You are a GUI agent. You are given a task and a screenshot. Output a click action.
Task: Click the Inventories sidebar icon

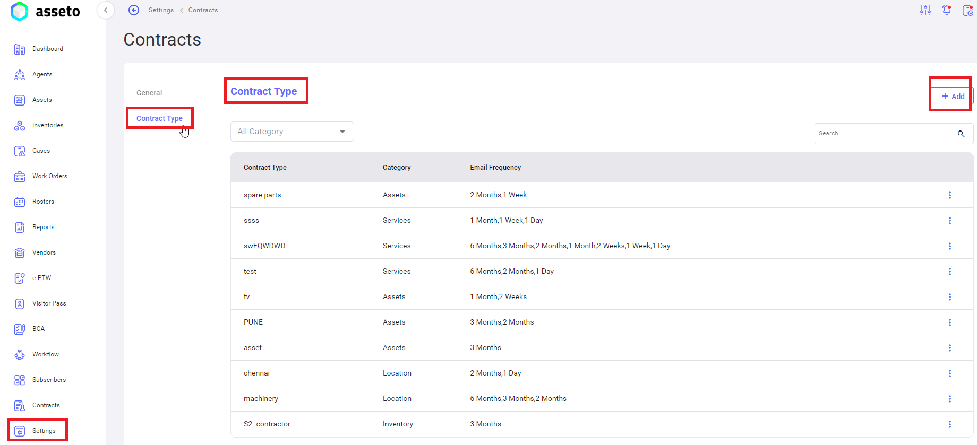[20, 126]
